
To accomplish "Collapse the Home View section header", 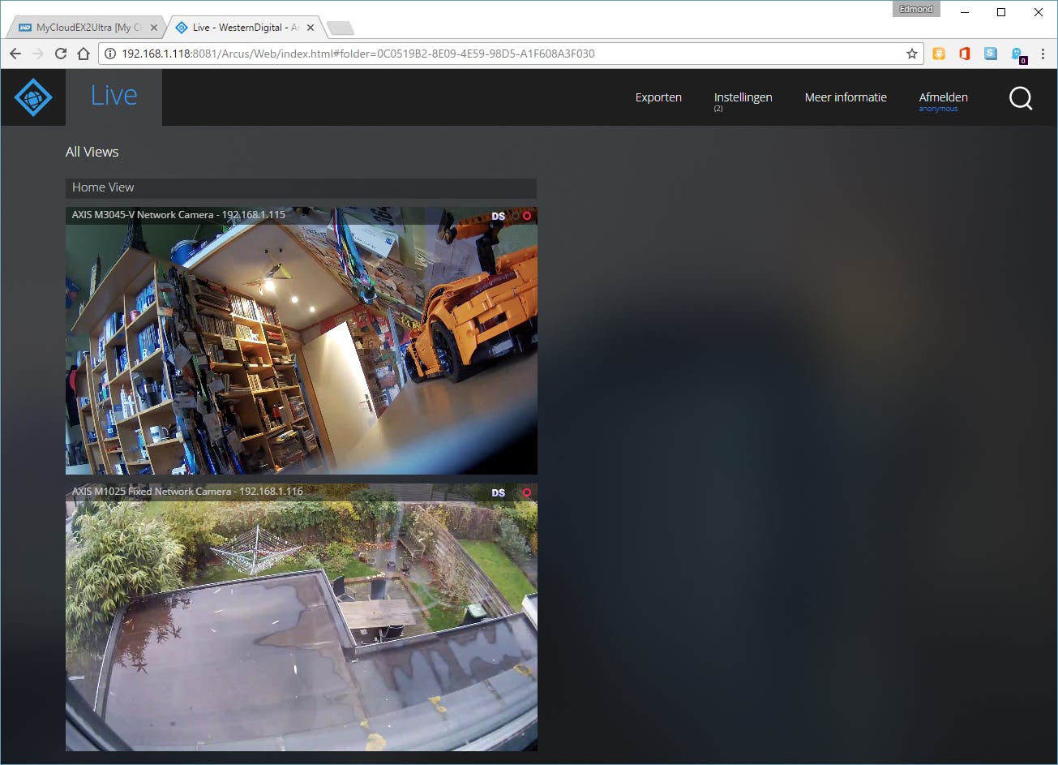I will pyautogui.click(x=301, y=187).
